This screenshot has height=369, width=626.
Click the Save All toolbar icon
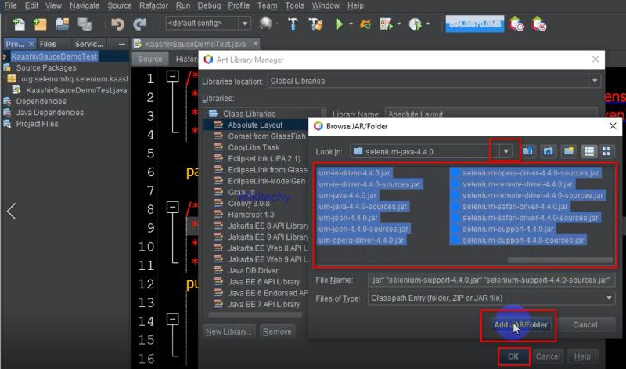pyautogui.click(x=85, y=24)
